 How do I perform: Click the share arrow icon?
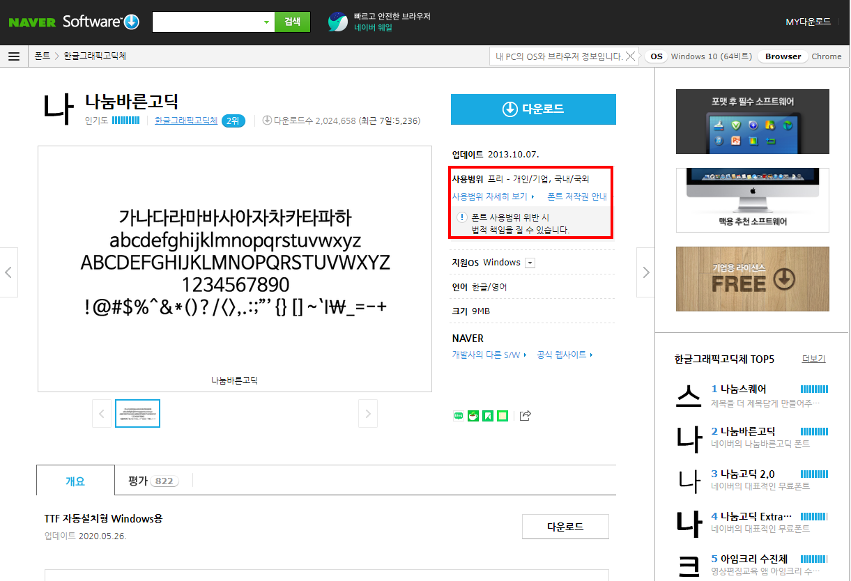[526, 416]
